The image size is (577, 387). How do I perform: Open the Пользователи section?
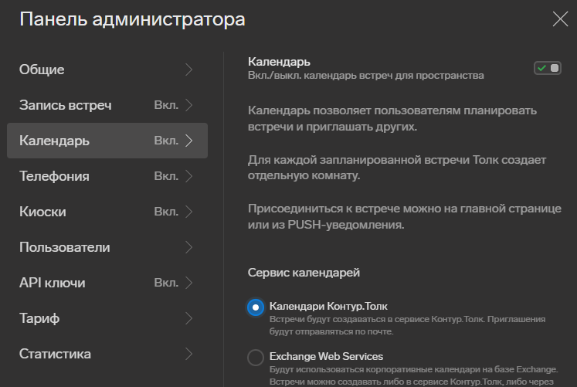coord(107,247)
